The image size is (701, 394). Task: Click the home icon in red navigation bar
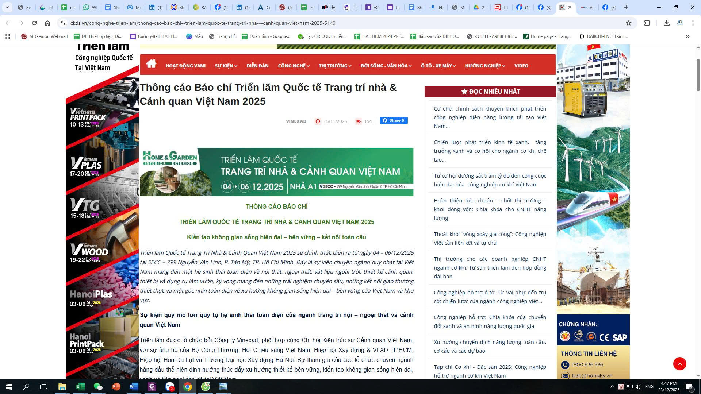coord(151,65)
